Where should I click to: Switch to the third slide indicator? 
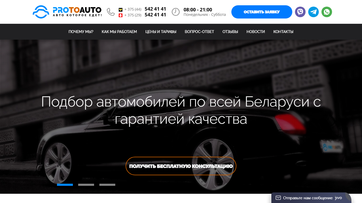click(107, 185)
